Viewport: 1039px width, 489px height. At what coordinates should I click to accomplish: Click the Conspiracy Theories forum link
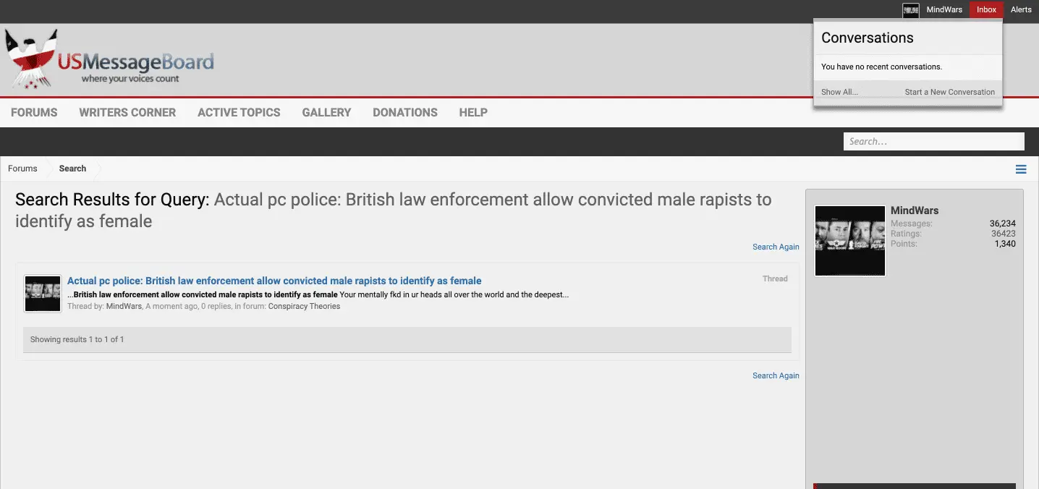tap(304, 307)
